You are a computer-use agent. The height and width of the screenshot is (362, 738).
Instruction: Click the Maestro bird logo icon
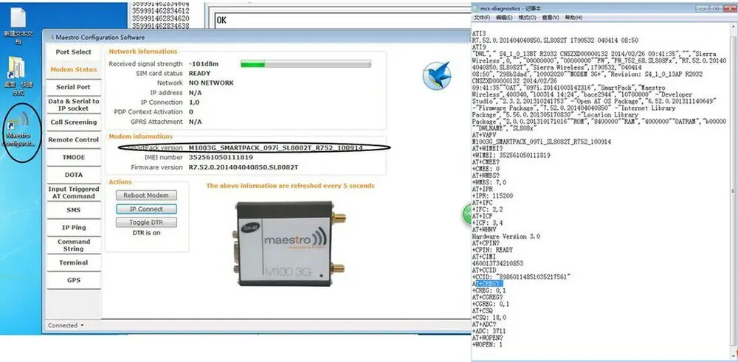coord(437,76)
